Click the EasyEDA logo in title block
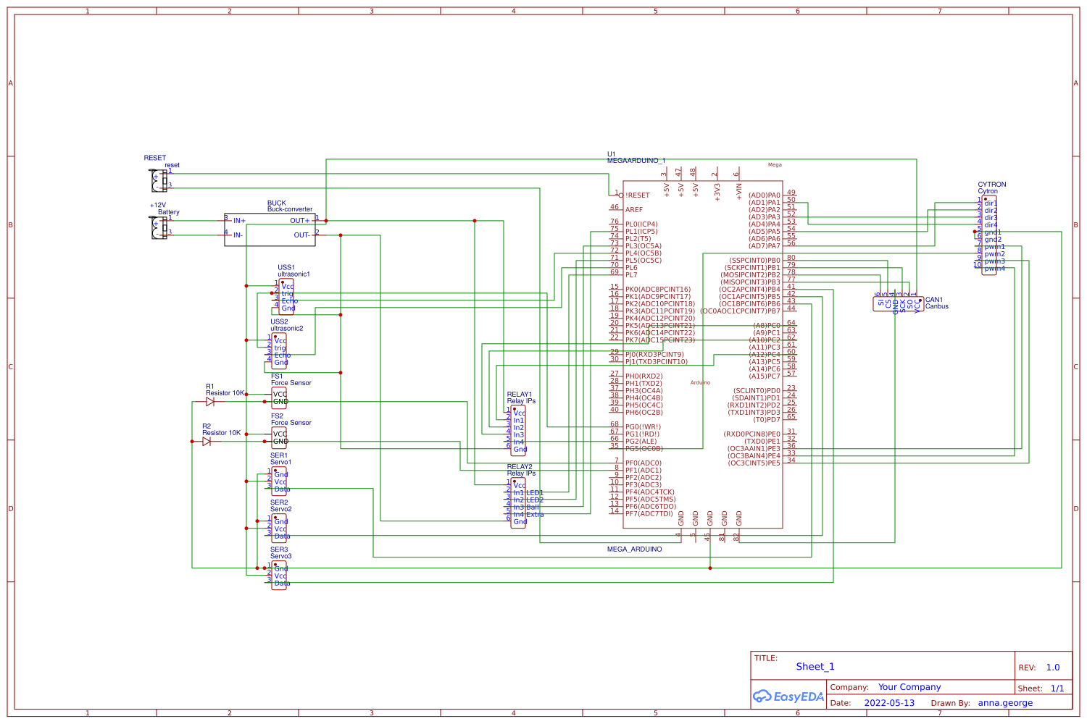 click(788, 696)
